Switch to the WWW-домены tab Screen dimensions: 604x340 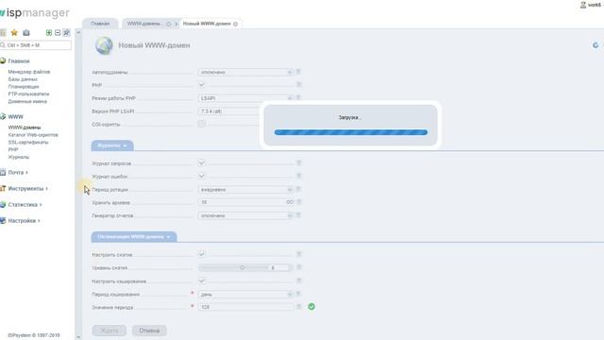[x=144, y=24]
